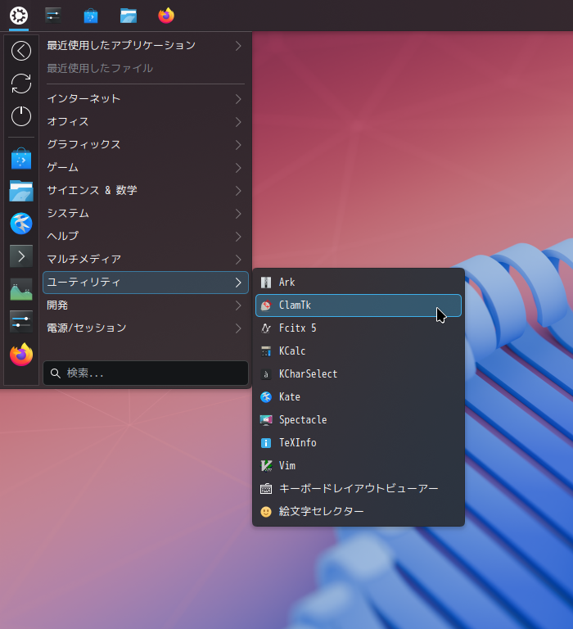Open the グラフィックス menu category

click(146, 144)
